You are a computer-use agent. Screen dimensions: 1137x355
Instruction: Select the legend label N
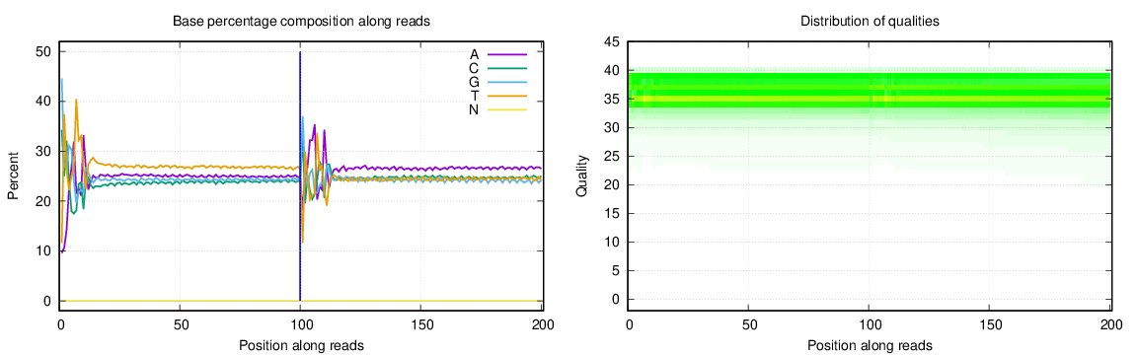click(x=474, y=109)
